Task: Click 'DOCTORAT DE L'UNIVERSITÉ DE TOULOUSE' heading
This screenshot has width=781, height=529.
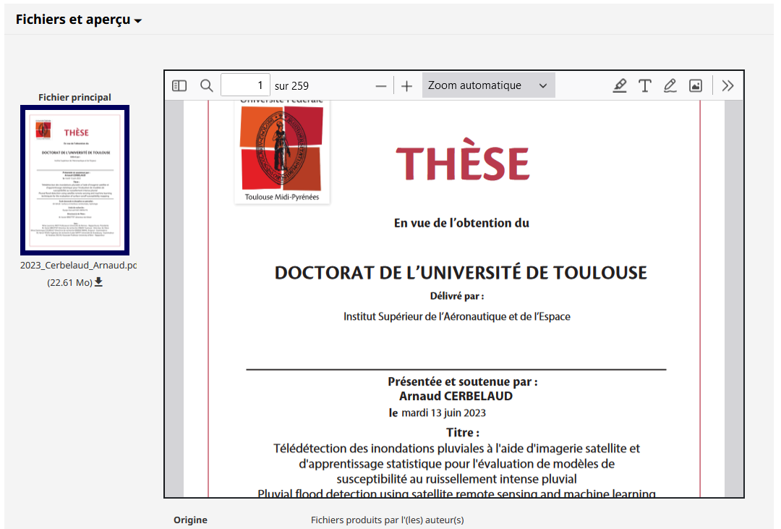Action: 461,273
